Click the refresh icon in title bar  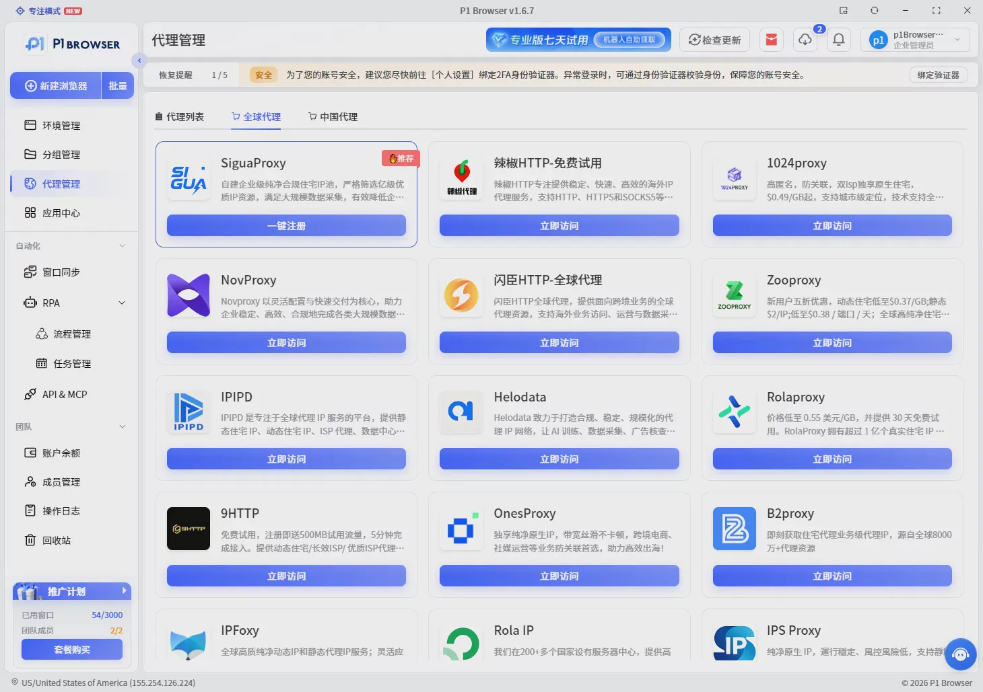click(875, 11)
